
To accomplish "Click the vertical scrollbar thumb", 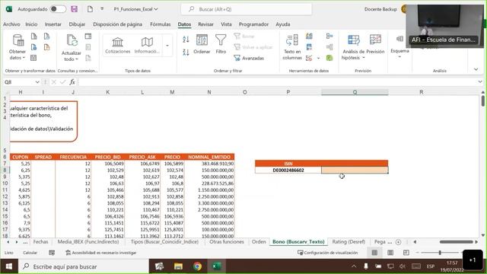I will [483, 101].
